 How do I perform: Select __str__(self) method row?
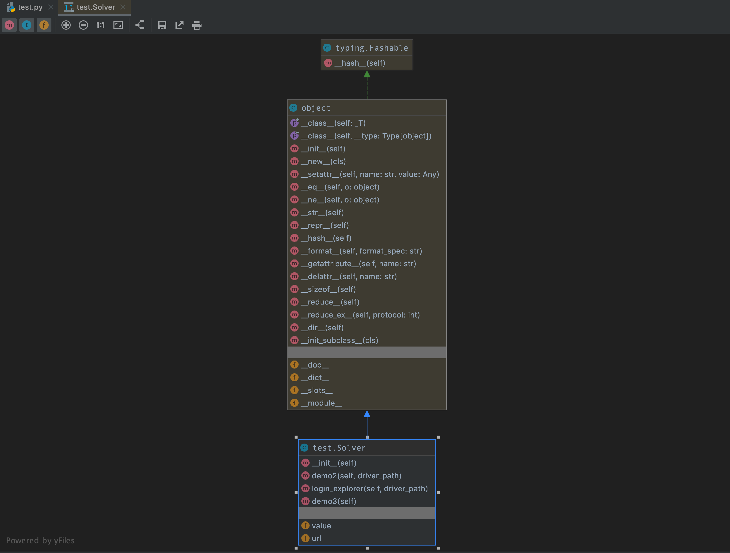(367, 212)
